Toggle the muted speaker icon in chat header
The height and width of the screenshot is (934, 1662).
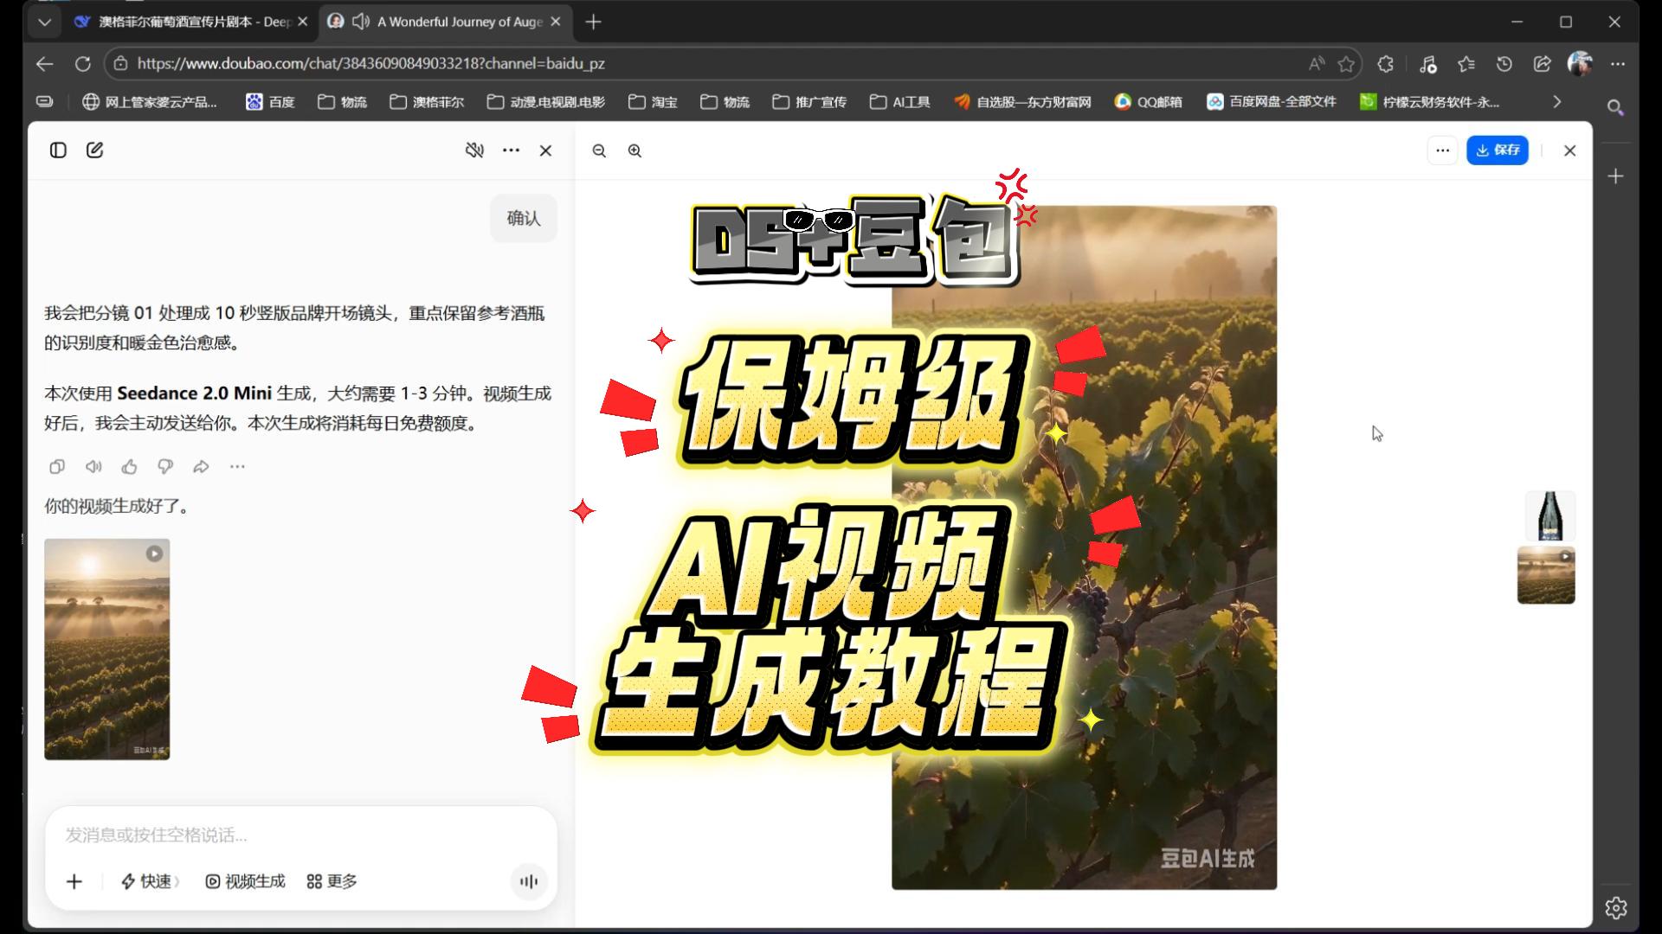pos(474,150)
